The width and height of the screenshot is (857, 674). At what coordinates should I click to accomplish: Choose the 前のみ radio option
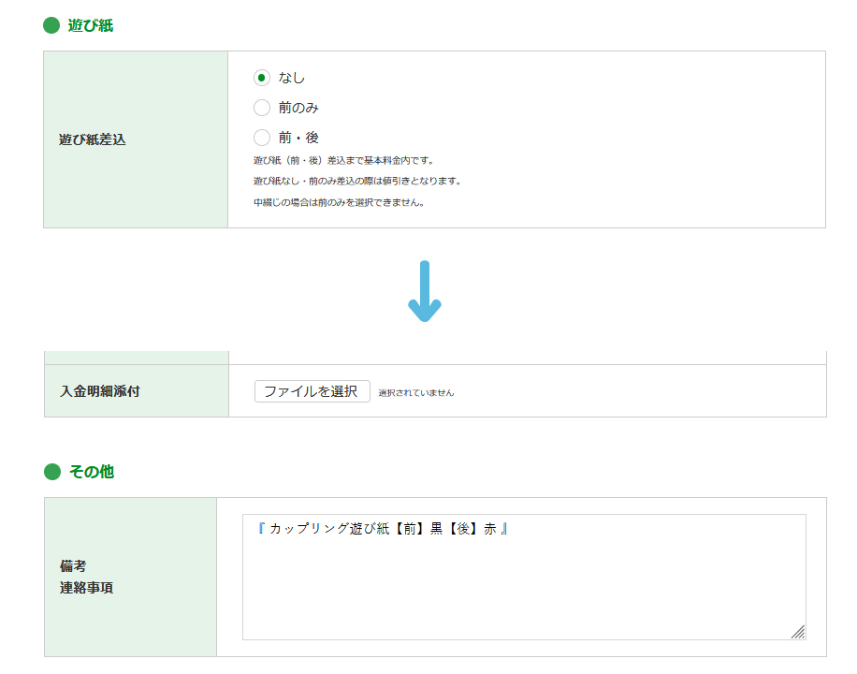262,108
